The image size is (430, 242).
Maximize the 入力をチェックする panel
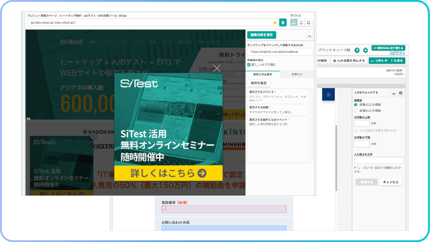click(401, 93)
